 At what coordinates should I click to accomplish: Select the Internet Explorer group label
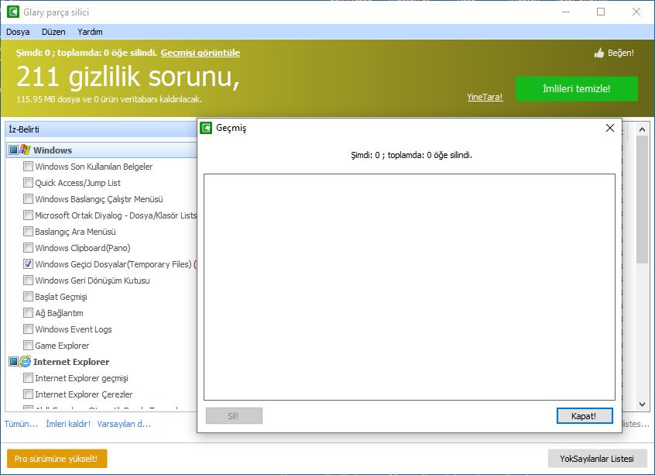71,362
